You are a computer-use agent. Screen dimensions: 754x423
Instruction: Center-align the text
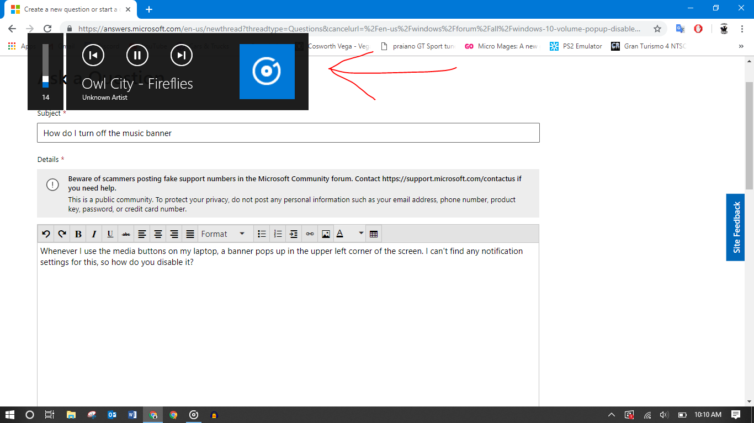[158, 234]
